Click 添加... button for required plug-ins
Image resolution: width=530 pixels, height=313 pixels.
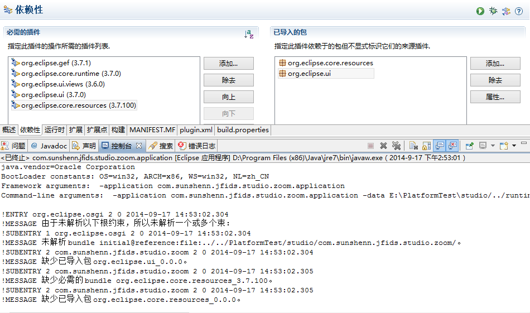pos(228,64)
